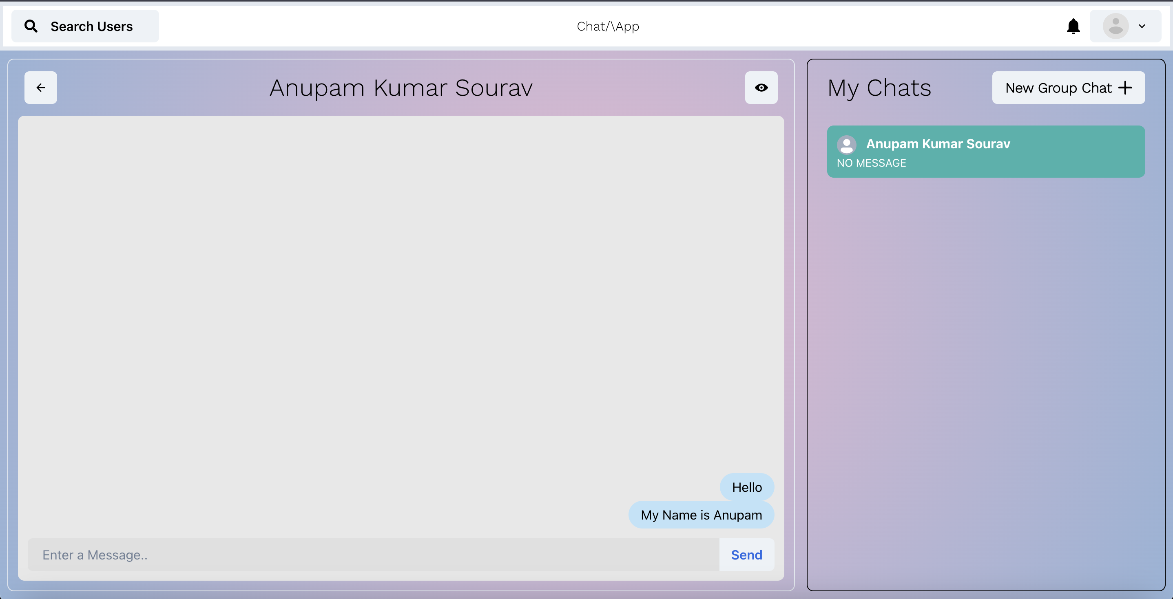
Task: Focus the Enter a Message field
Action: click(x=373, y=555)
